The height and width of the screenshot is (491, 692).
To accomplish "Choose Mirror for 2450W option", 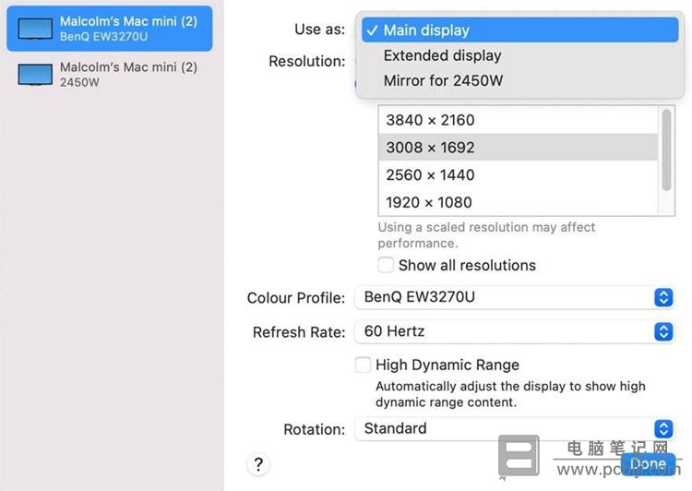I will [x=519, y=81].
